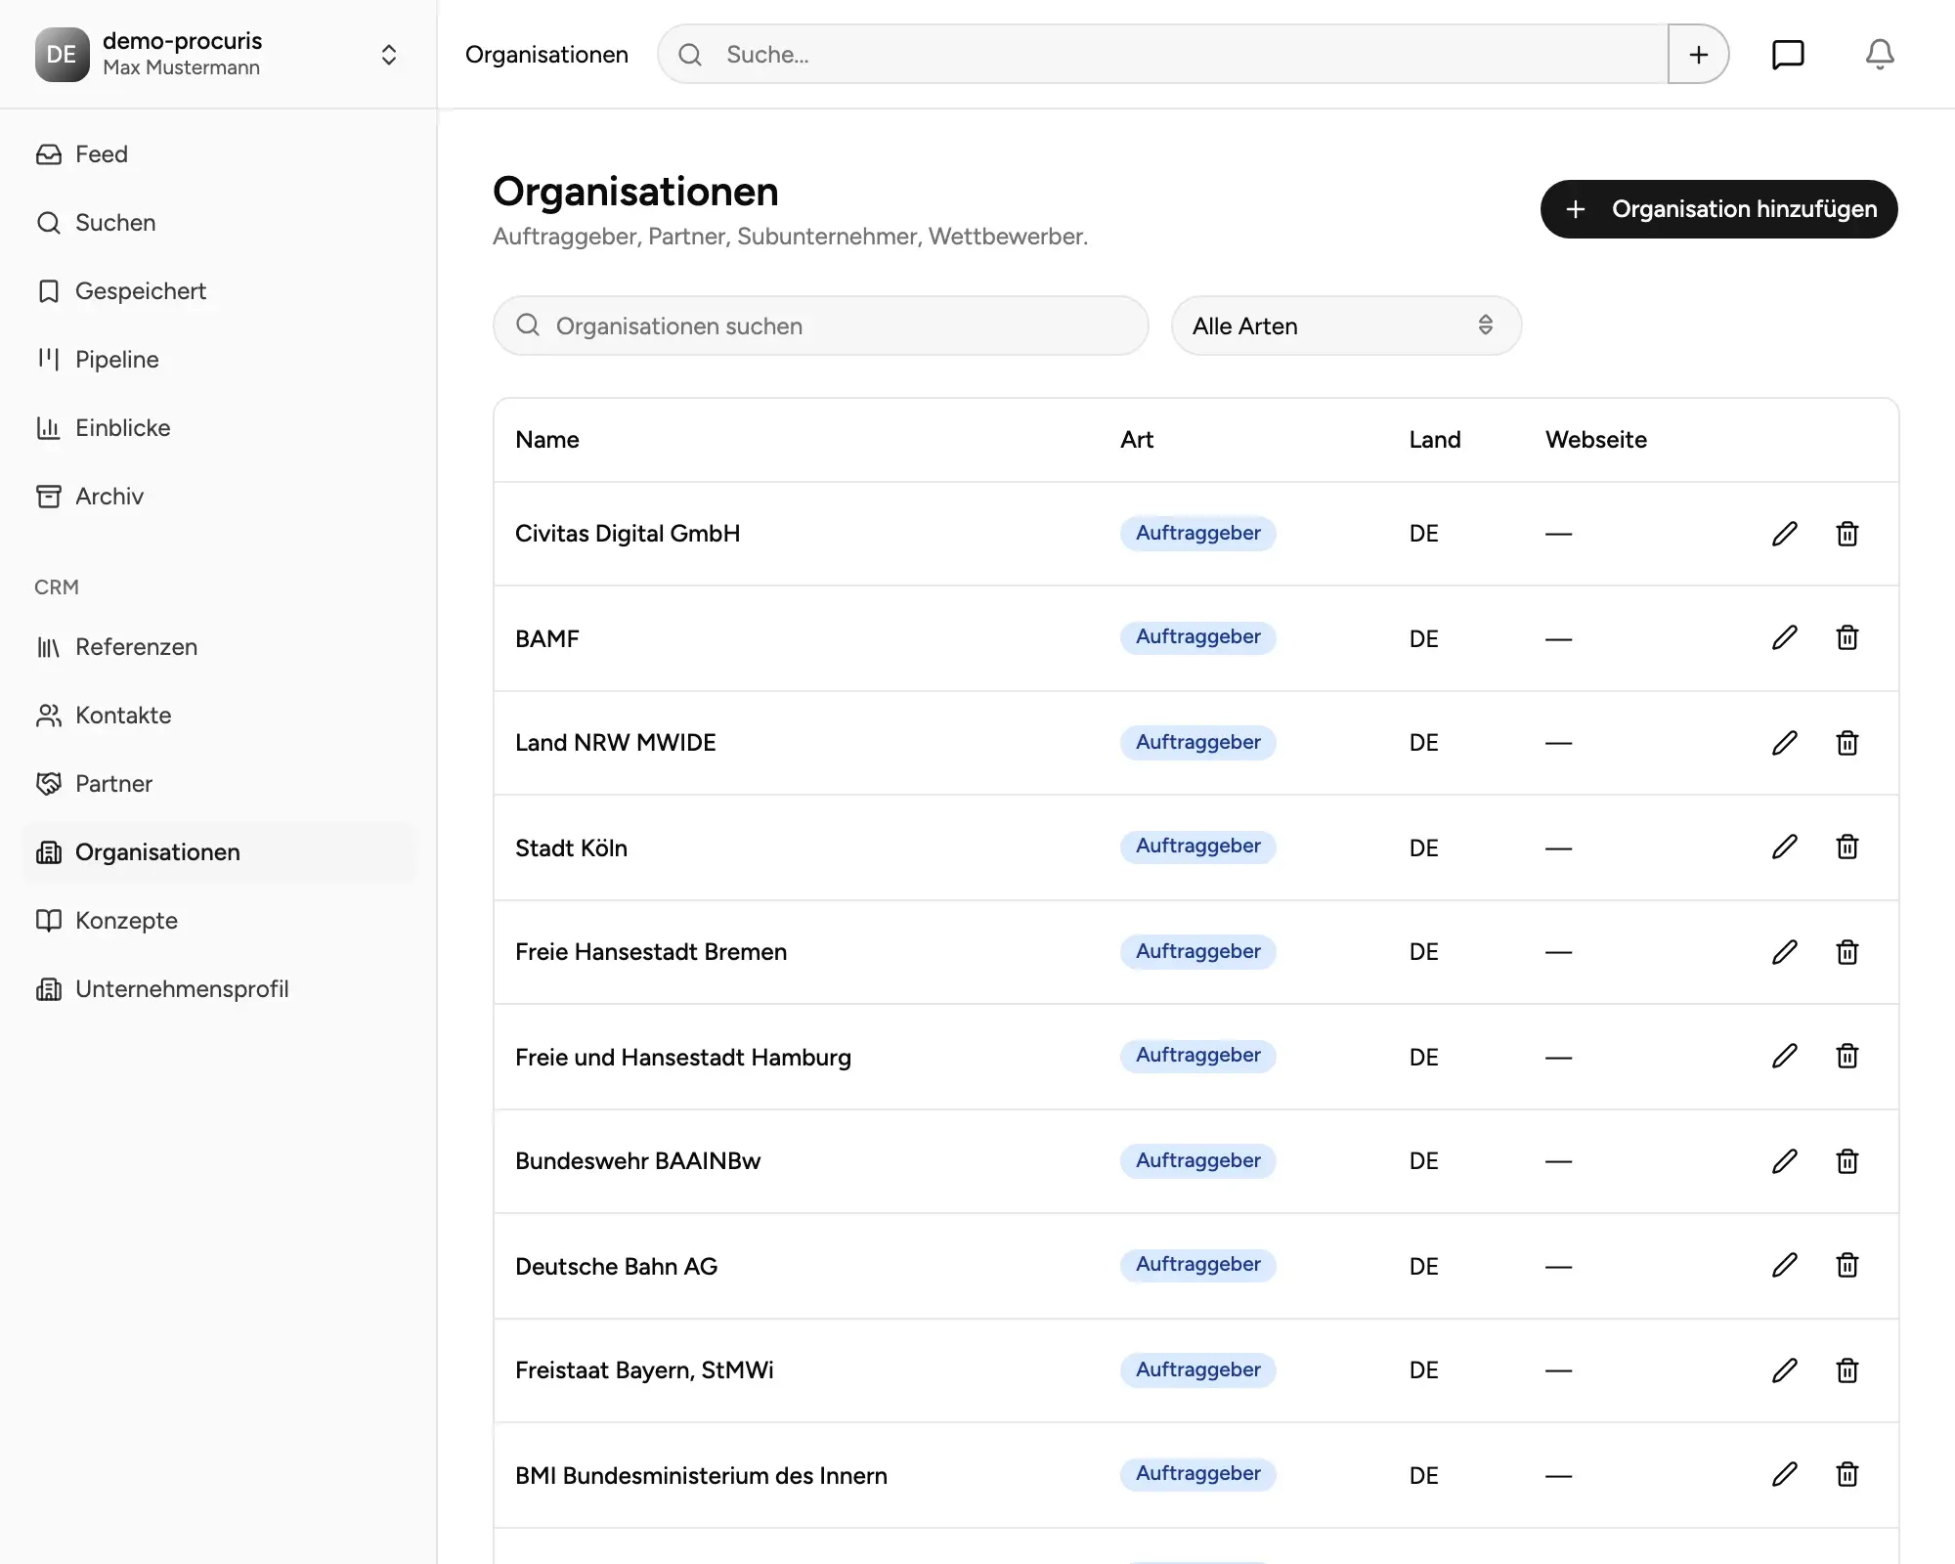Delete BMI Bundesministerium des Innern
The image size is (1955, 1564).
pyautogui.click(x=1847, y=1474)
